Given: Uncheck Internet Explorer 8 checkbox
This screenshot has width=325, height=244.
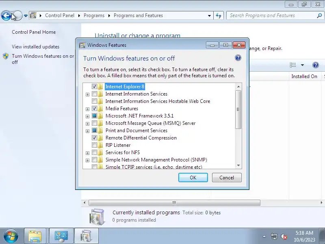Looking at the screenshot, I should click(94, 86).
